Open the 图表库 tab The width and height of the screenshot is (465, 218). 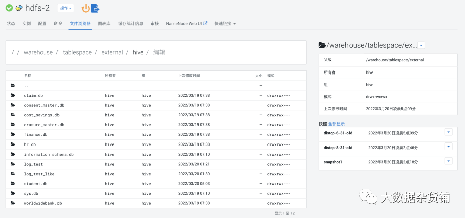pos(104,23)
